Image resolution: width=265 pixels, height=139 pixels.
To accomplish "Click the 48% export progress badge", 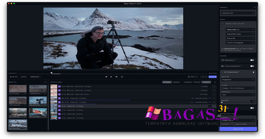I will [210, 98].
